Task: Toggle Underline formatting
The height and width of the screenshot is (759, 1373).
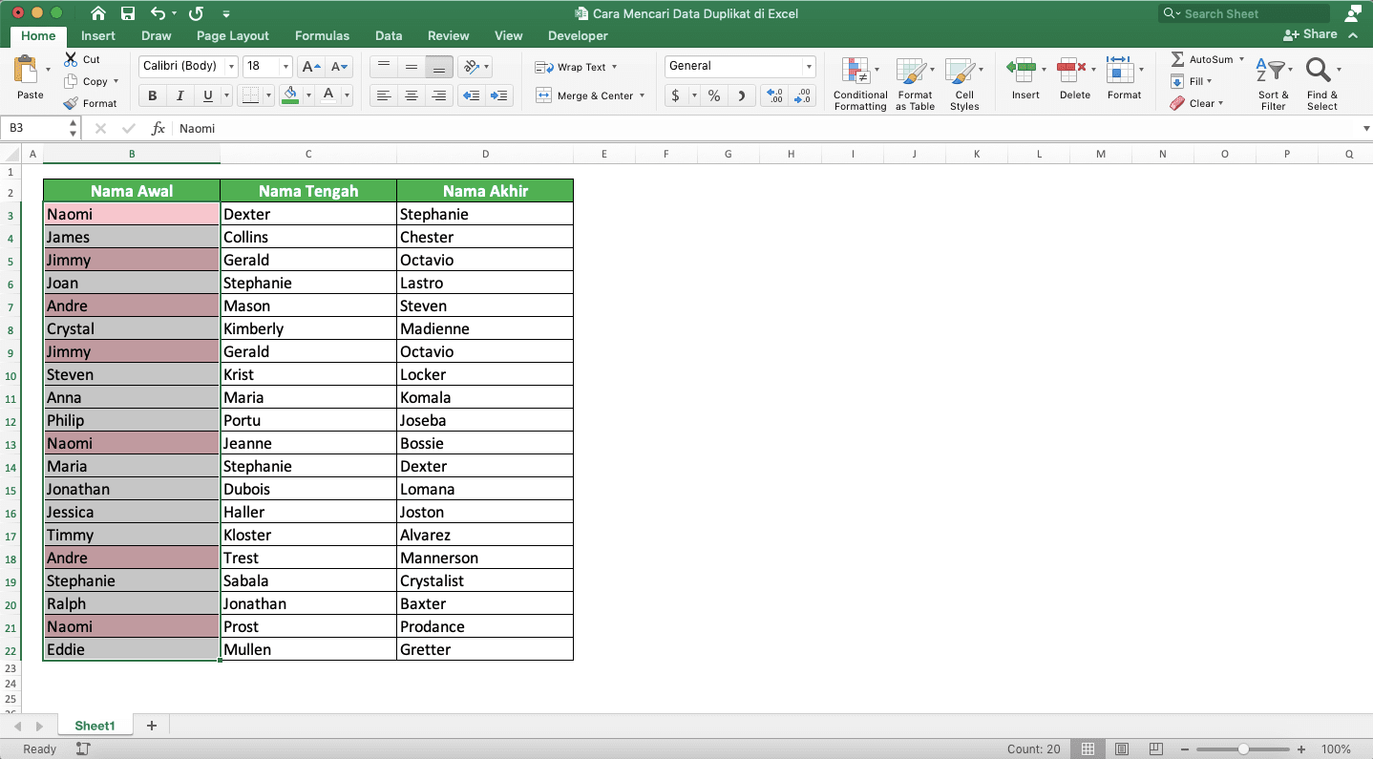Action: [207, 95]
